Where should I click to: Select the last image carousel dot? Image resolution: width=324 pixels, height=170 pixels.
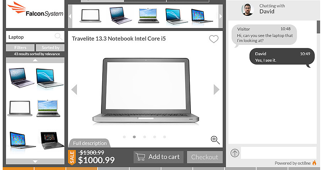pos(164,137)
